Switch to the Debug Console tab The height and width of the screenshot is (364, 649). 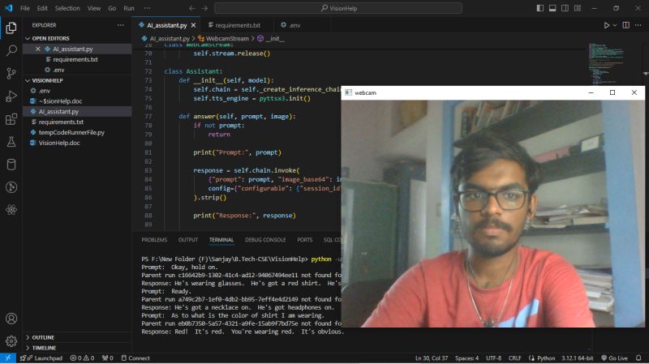pyautogui.click(x=265, y=240)
